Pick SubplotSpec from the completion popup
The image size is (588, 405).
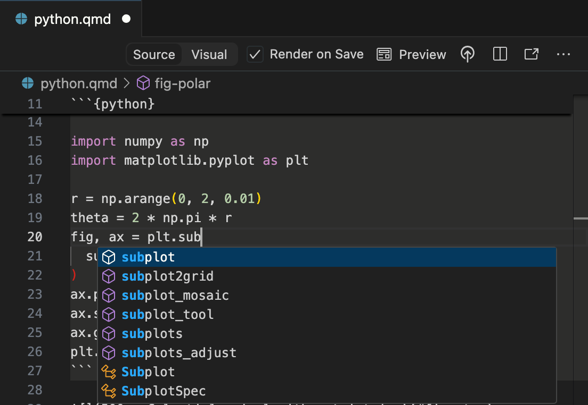[163, 391]
